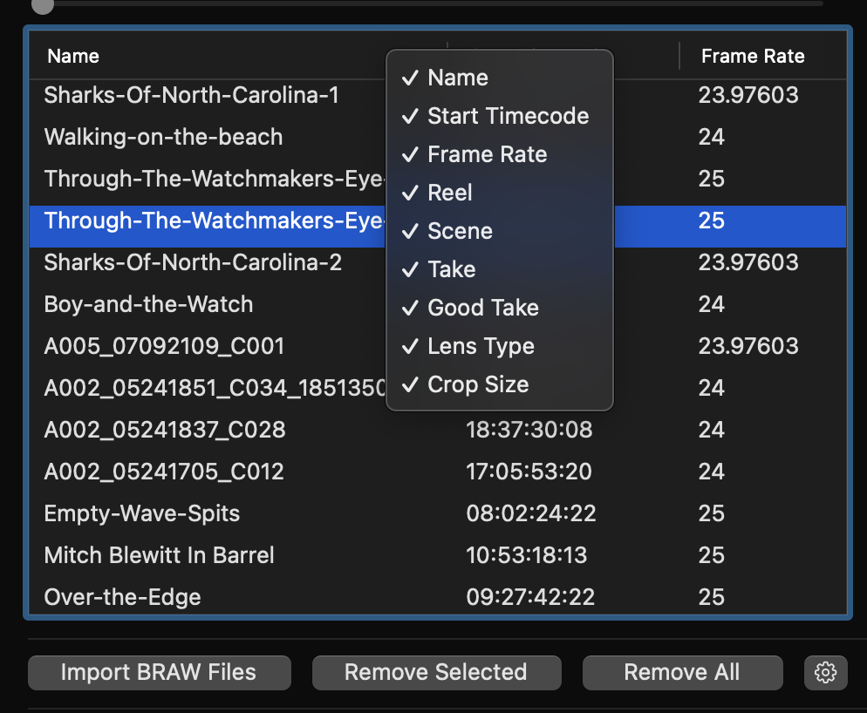Click the slider handle at top

coord(42,5)
